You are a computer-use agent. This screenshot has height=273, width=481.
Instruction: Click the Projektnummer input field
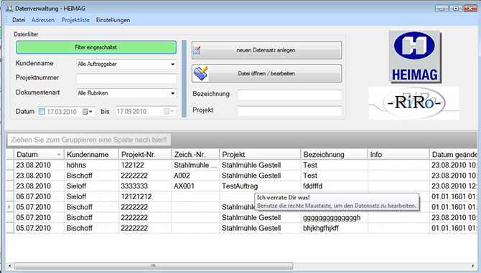(x=126, y=78)
